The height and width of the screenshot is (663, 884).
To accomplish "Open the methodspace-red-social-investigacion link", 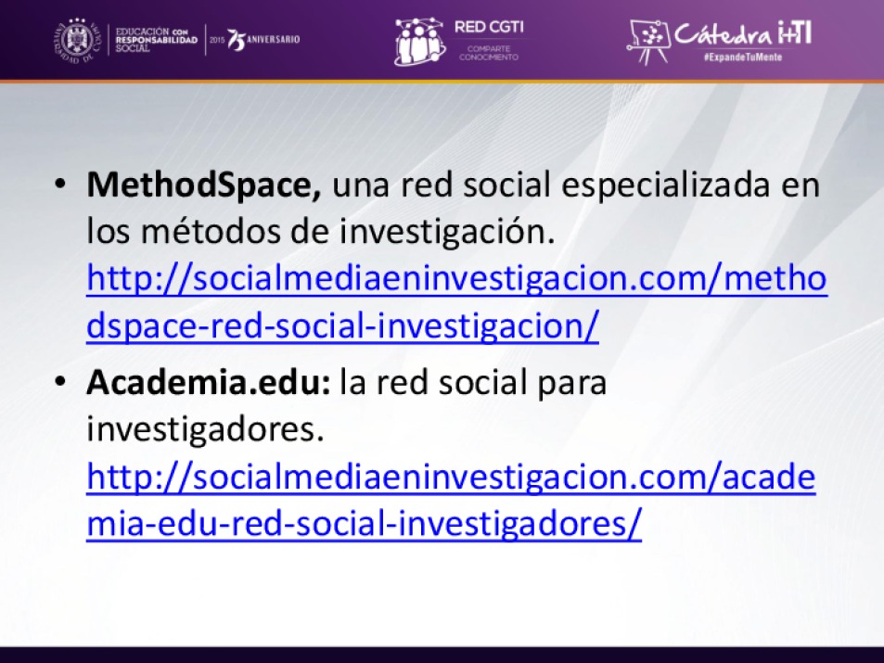I will coord(342,327).
